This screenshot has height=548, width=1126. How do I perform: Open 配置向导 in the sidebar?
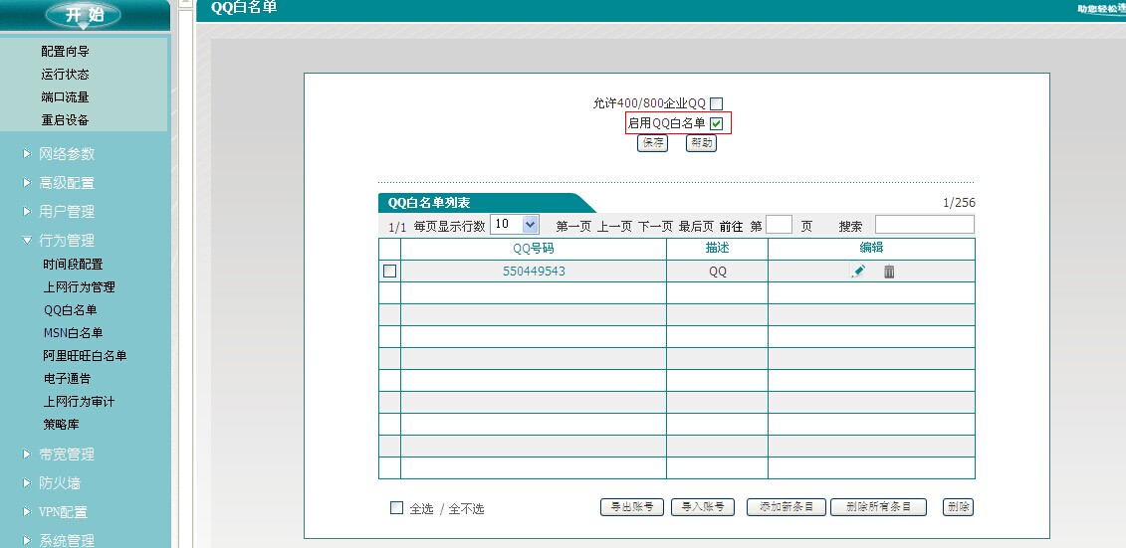tap(66, 52)
